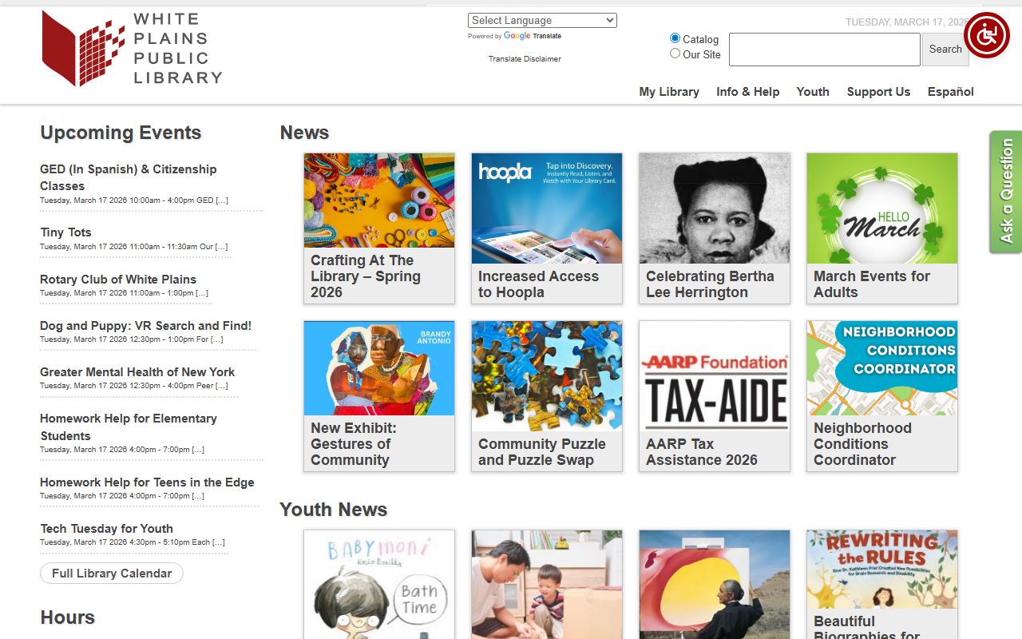Select the Our Site radio button
This screenshot has height=639, width=1022.
675,54
